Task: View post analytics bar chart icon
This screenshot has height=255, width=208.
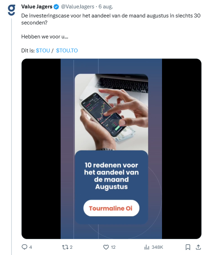Action: pyautogui.click(x=147, y=247)
